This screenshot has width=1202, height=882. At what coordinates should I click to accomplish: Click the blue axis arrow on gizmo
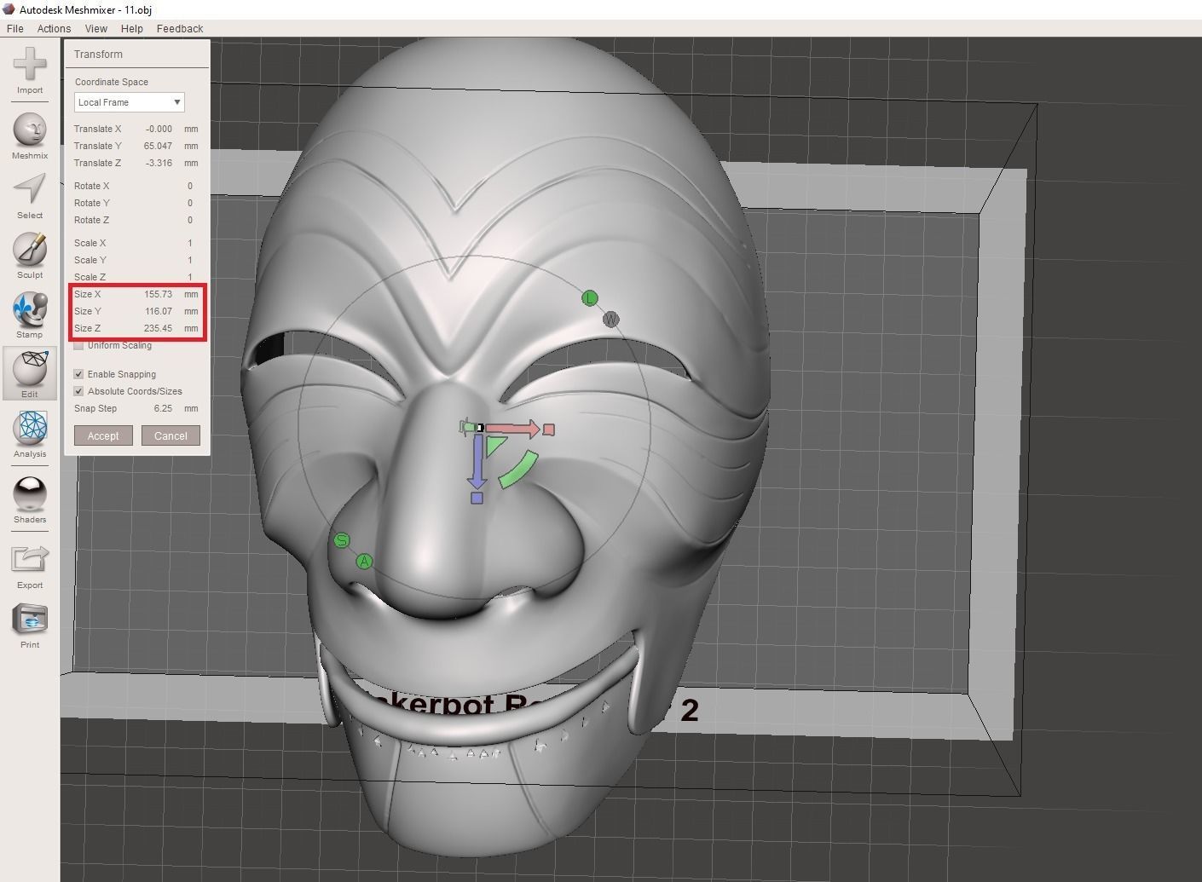pos(477,461)
